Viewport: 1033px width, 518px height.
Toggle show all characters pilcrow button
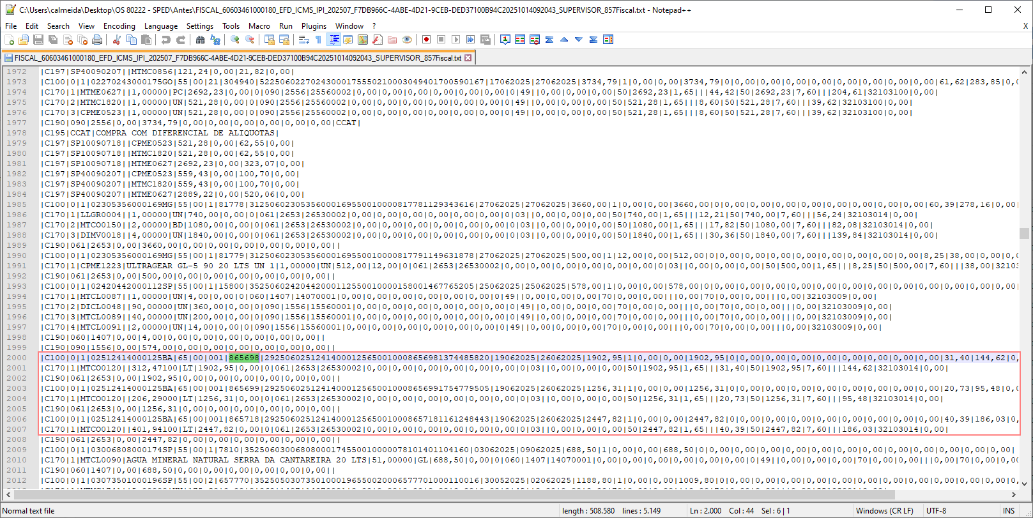(x=318, y=40)
